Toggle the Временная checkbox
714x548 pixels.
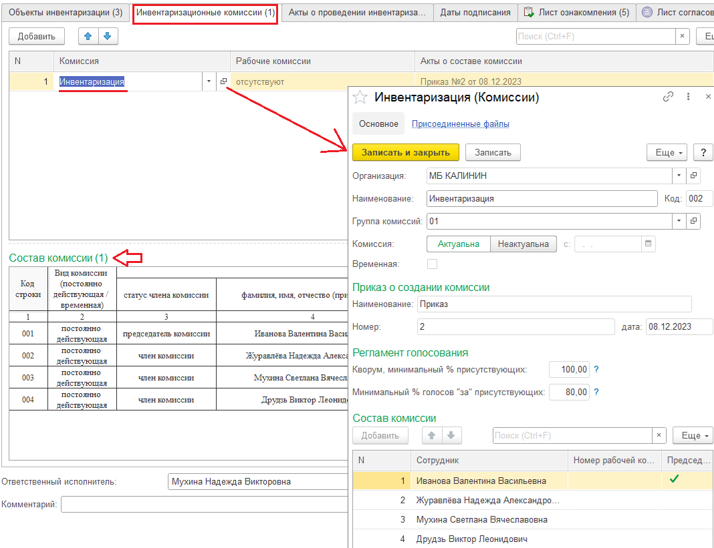point(432,264)
